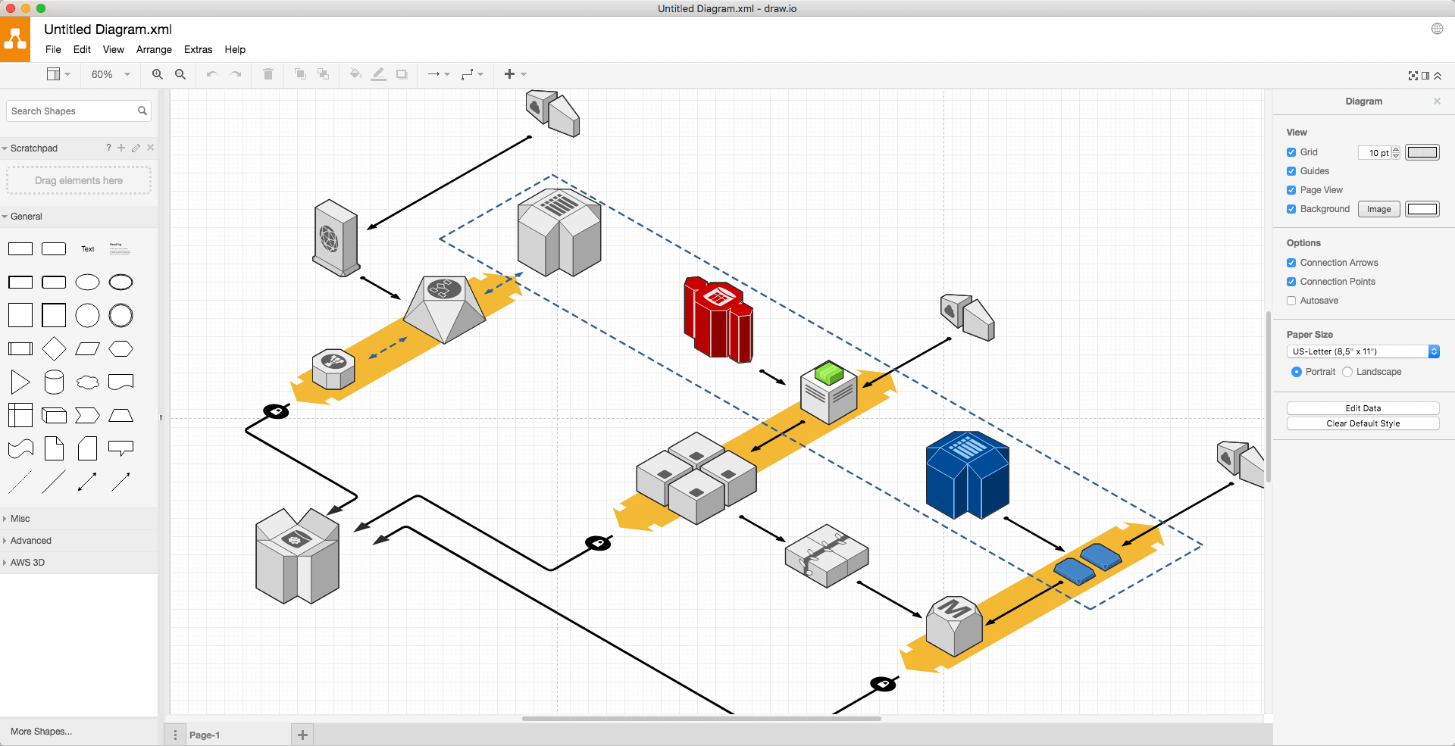Click the Clear Default Style button
This screenshot has height=746, width=1455.
1363,423
